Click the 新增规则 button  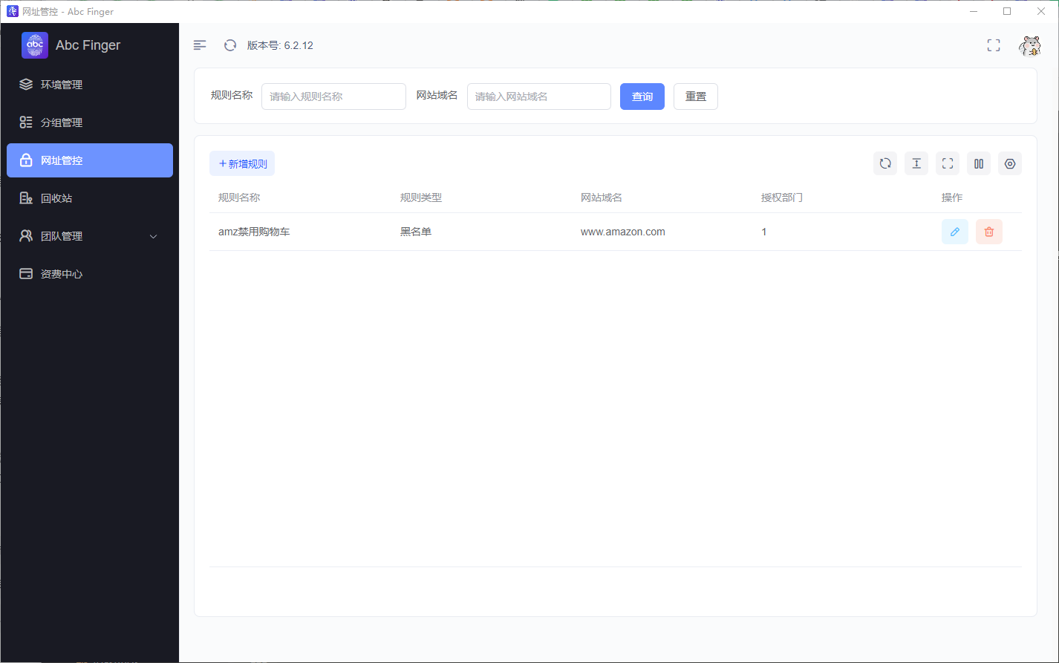242,163
